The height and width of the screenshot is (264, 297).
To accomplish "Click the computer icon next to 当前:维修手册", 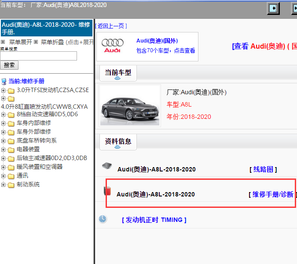I will tap(4, 82).
